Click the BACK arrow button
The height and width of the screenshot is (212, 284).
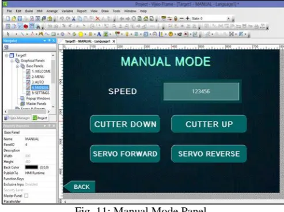point(79,187)
